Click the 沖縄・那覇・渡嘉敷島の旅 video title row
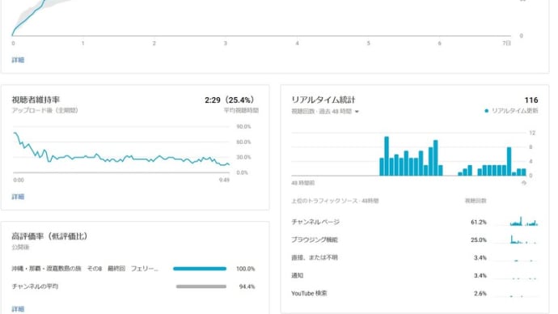This screenshot has width=558, height=314. (x=85, y=269)
